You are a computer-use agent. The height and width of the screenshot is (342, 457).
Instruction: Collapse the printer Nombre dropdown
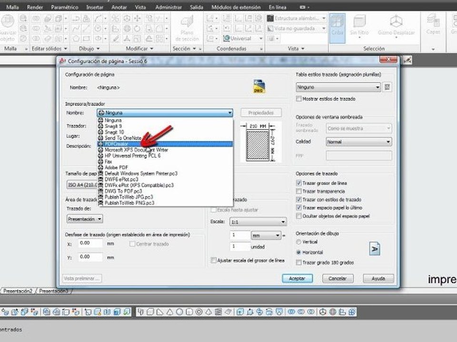click(229, 113)
